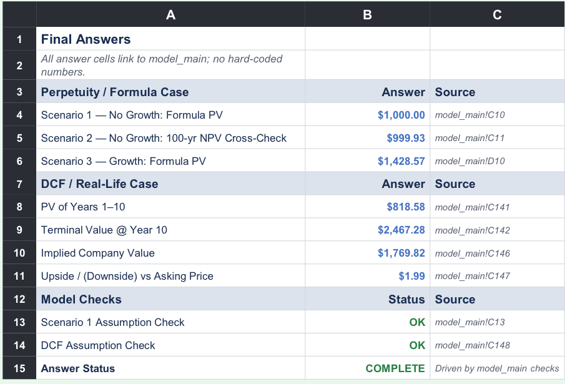The height and width of the screenshot is (384, 565).
Task: Click the note about no hard-coded numbers
Action: [170, 65]
